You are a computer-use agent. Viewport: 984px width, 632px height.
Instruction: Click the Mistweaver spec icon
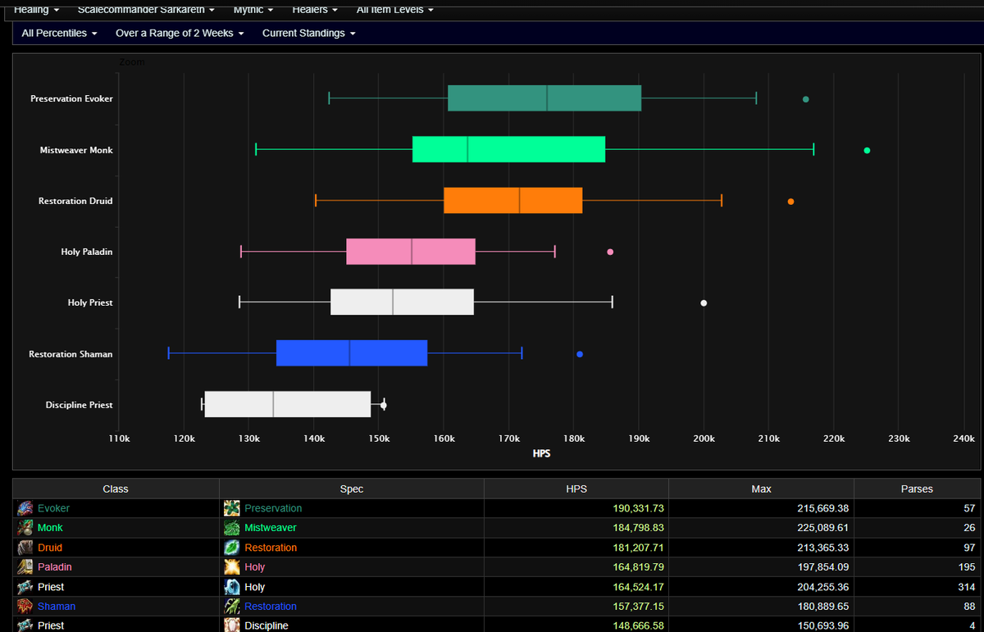tap(232, 528)
